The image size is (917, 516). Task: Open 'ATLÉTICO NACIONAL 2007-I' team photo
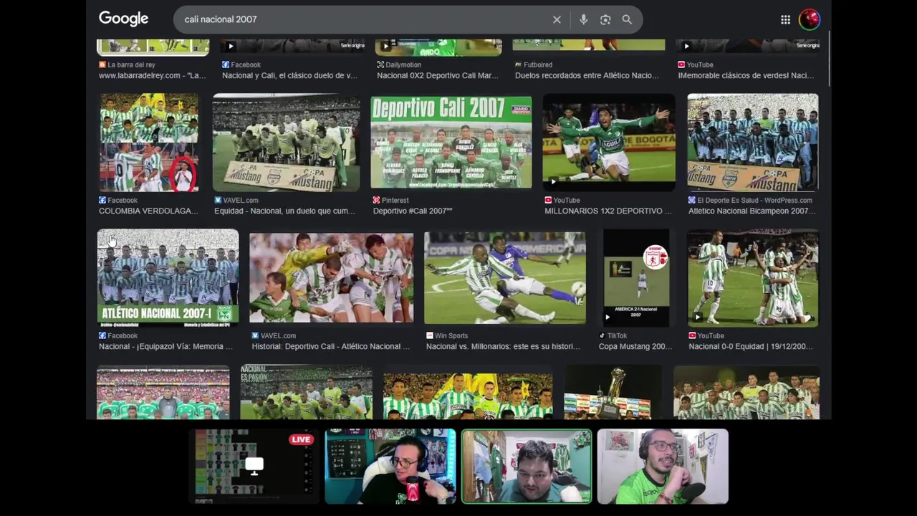point(168,277)
